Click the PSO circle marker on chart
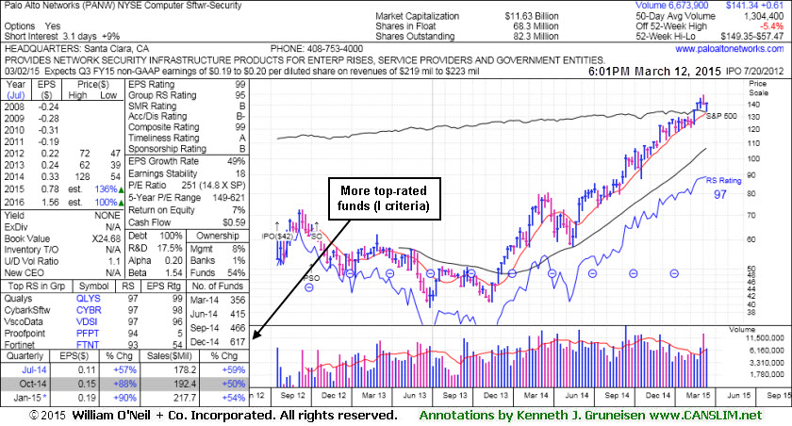792x426 pixels. (x=309, y=287)
